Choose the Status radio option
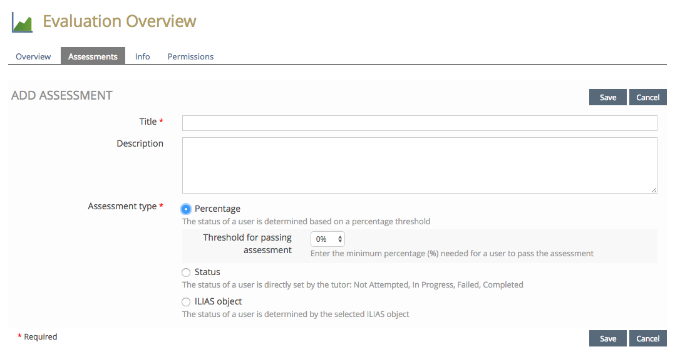Screen dimensions: 675x354 [186, 273]
